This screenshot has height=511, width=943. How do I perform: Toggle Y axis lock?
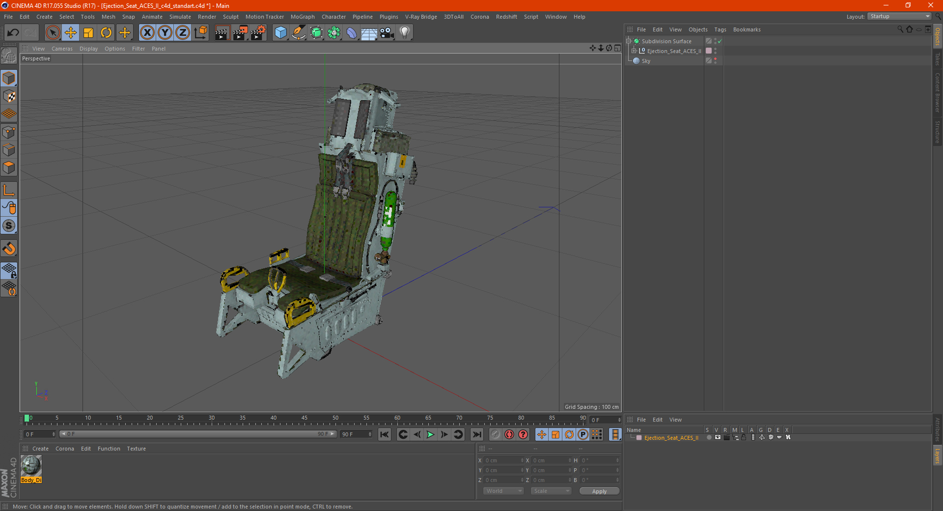pos(165,32)
